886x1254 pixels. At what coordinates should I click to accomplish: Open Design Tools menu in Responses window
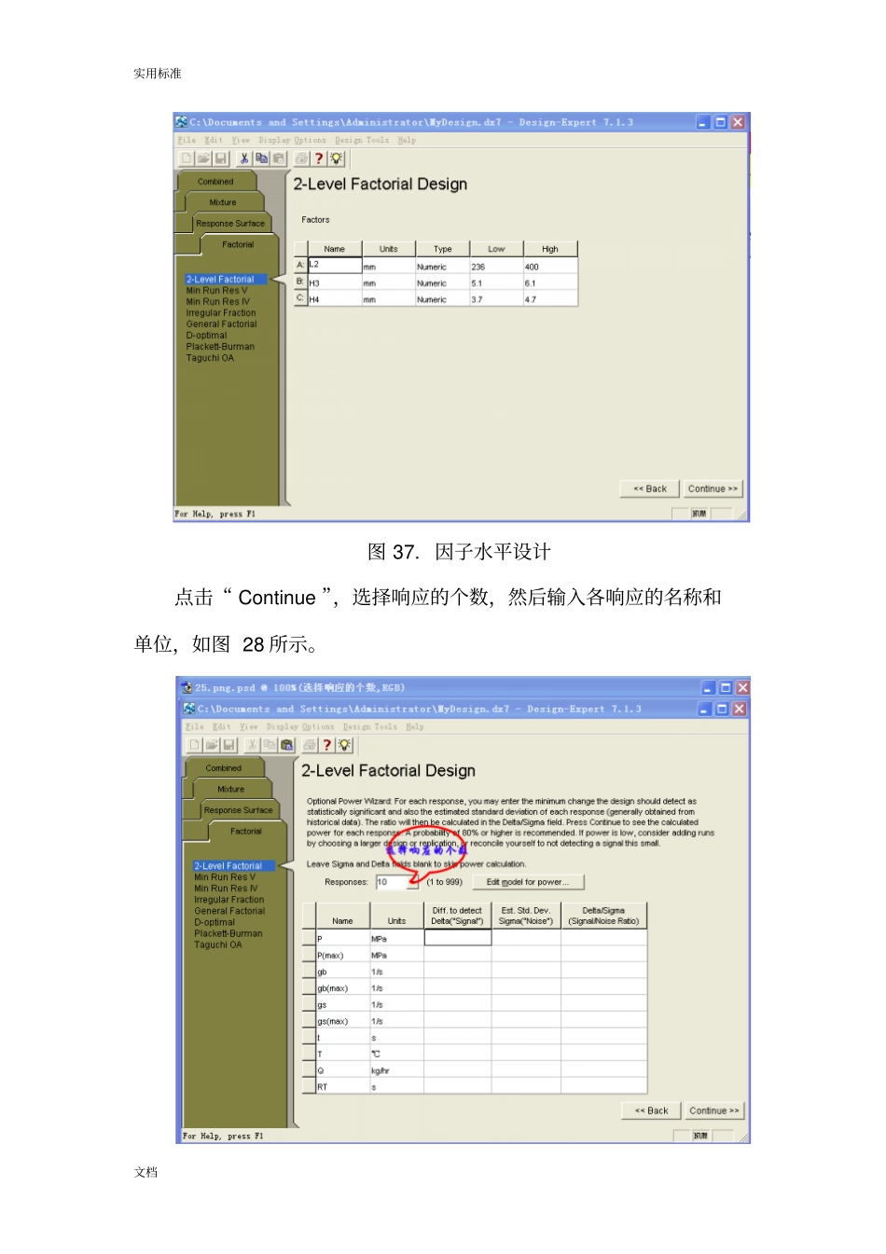[x=370, y=727]
